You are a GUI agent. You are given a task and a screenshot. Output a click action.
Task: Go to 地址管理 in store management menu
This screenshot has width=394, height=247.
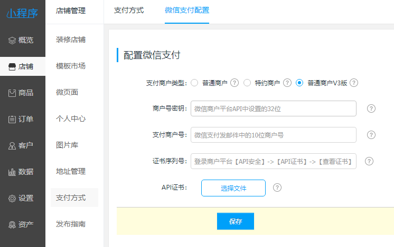click(71, 171)
